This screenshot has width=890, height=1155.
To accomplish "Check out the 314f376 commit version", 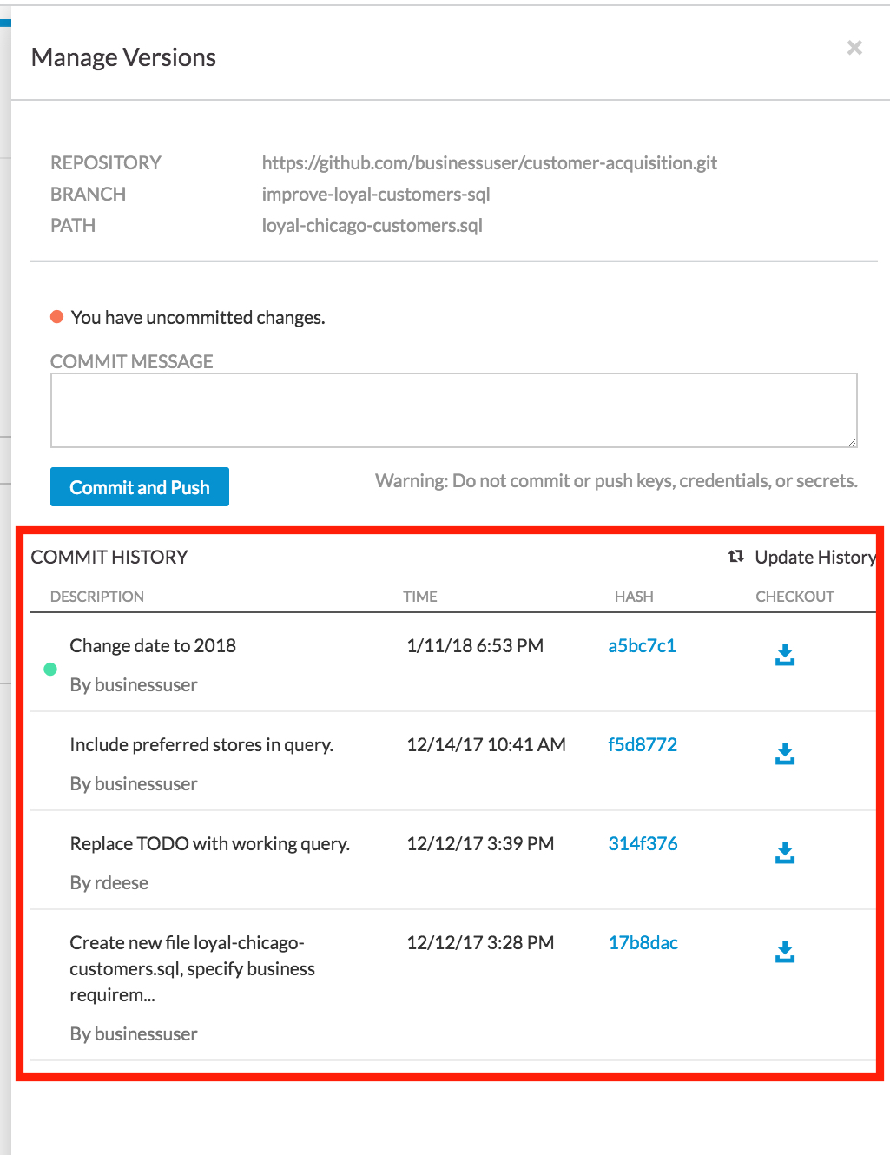I will click(785, 853).
